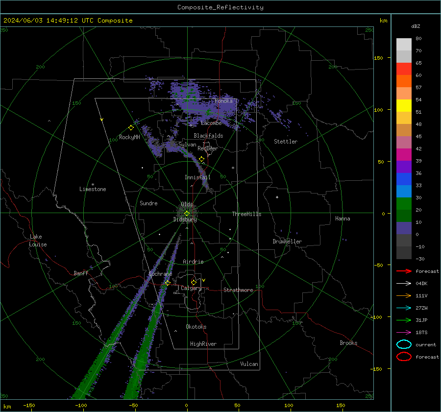
Task: Click the yellow diamond marker near RockyMH
Action: click(131, 128)
